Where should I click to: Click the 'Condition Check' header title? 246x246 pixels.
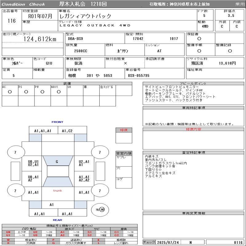tap(23, 4)
